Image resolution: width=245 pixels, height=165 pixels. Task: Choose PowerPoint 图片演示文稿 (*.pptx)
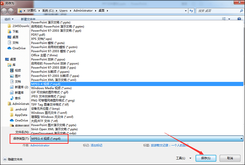[x=137, y=125]
